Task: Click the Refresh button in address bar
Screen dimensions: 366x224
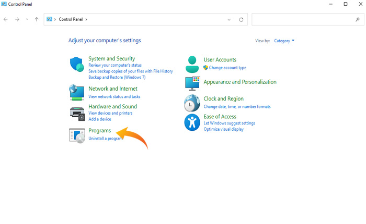Action: pos(241,19)
